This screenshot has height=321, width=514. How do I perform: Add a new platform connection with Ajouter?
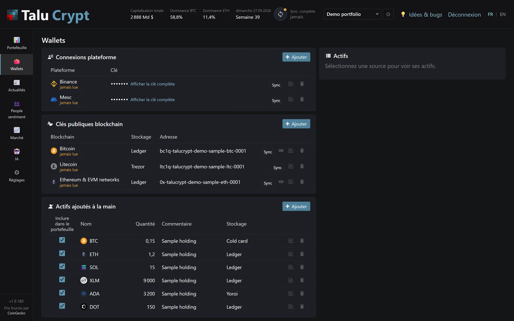(x=296, y=57)
